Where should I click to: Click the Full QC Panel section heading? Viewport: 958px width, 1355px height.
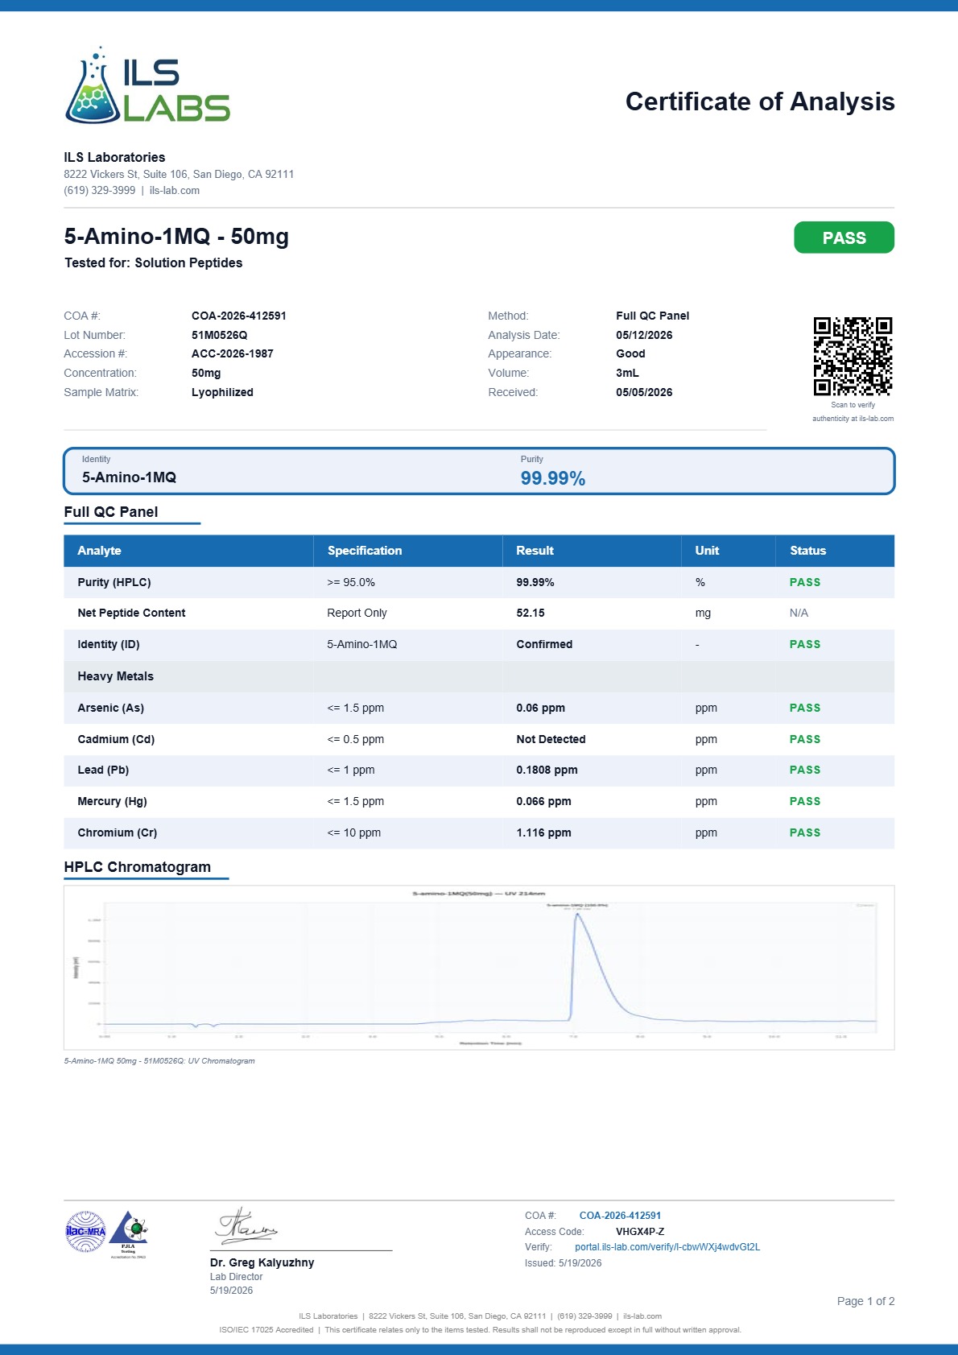111,512
